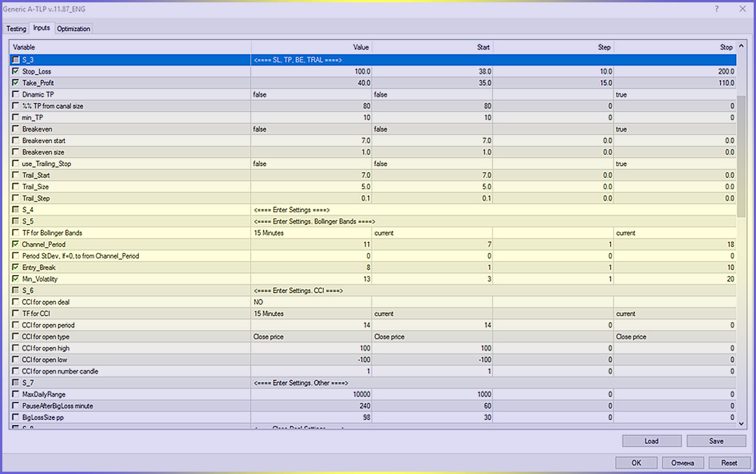
Task: Confirm settings with the OK button
Action: click(636, 463)
